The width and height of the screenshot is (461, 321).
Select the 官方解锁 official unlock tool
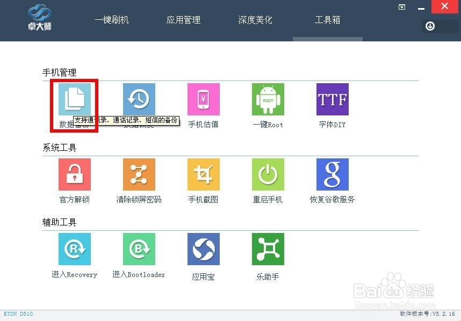pyautogui.click(x=75, y=174)
